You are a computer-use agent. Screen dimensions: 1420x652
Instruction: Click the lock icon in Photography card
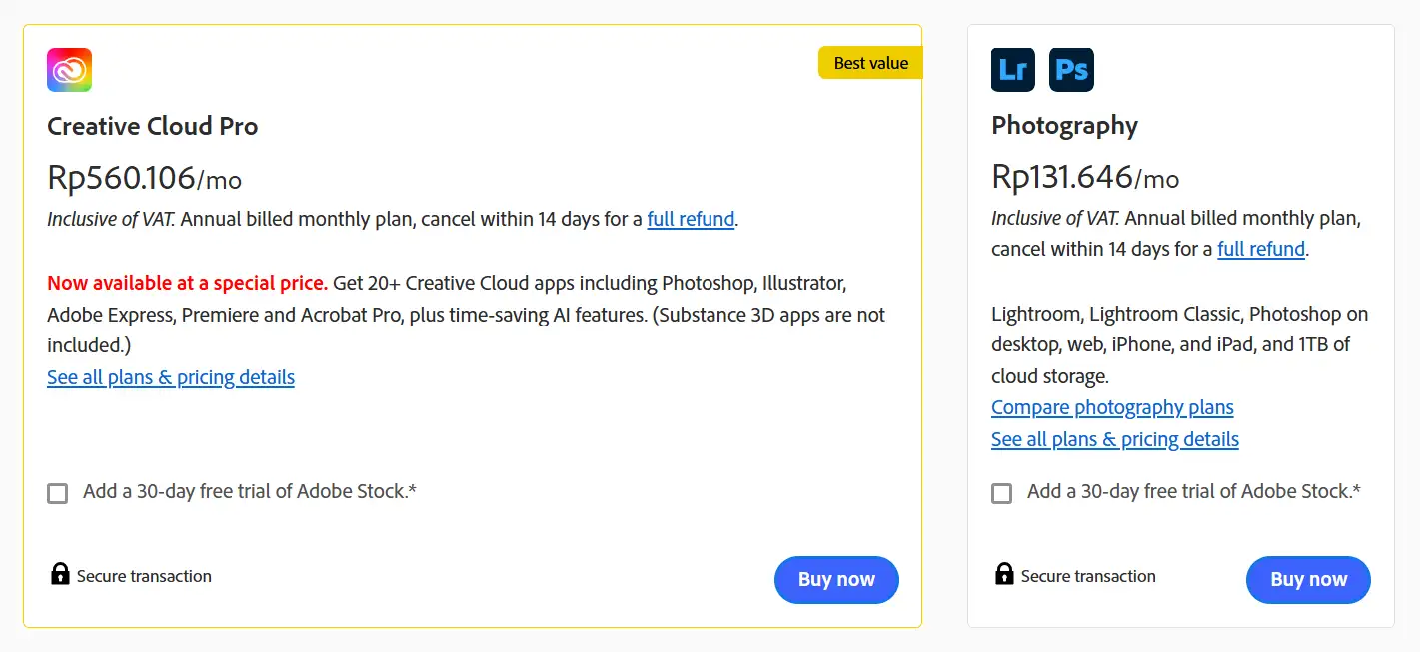1004,574
